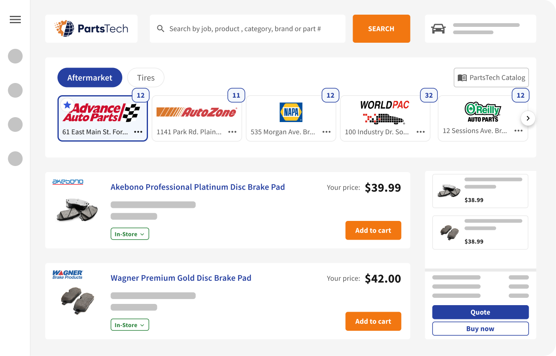Add the Akebono brake pads to cart
This screenshot has height=356, width=556.
373,230
